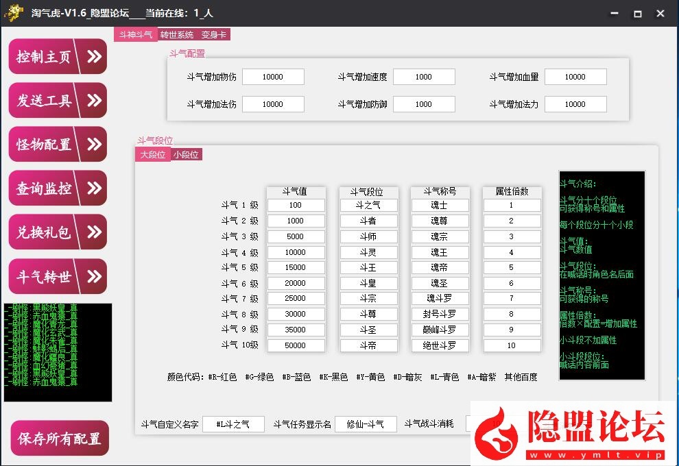
Task: Click the app logo icon in title bar
Action: coord(13,13)
